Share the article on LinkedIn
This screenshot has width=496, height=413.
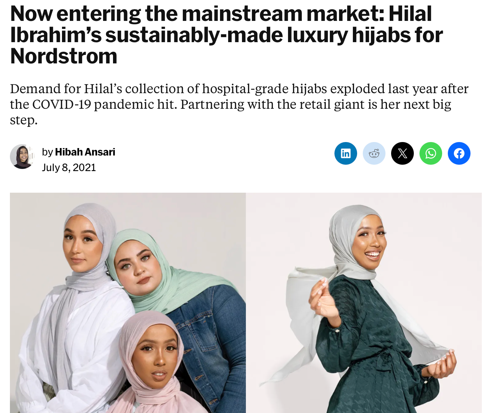click(x=345, y=153)
